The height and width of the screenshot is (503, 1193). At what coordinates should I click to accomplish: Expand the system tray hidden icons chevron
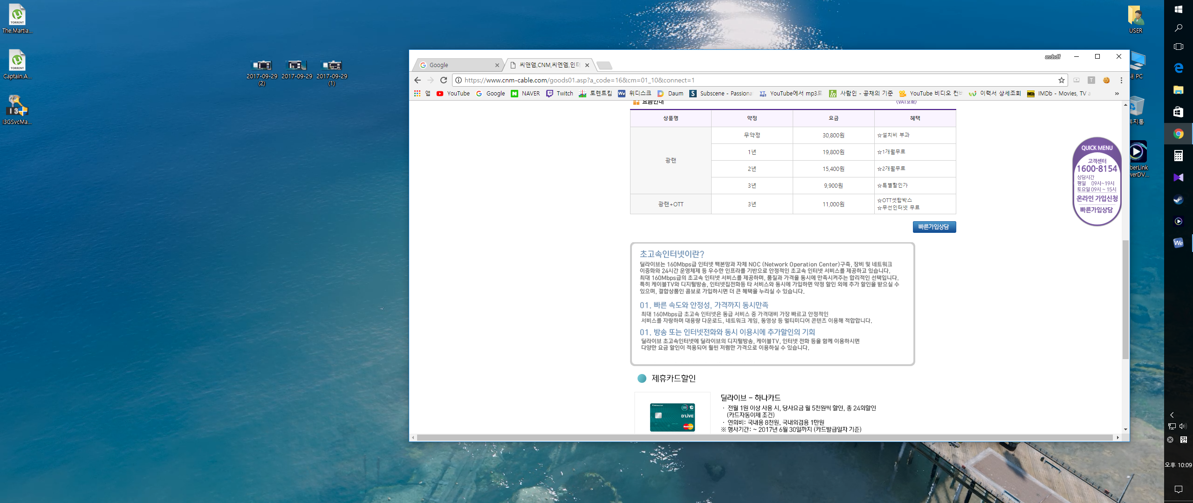(1172, 415)
